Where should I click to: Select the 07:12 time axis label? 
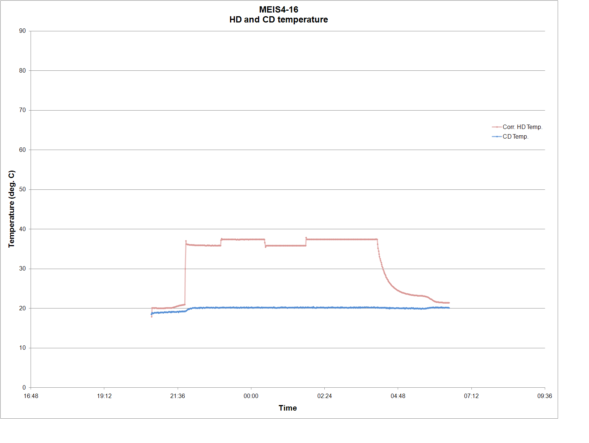(471, 396)
